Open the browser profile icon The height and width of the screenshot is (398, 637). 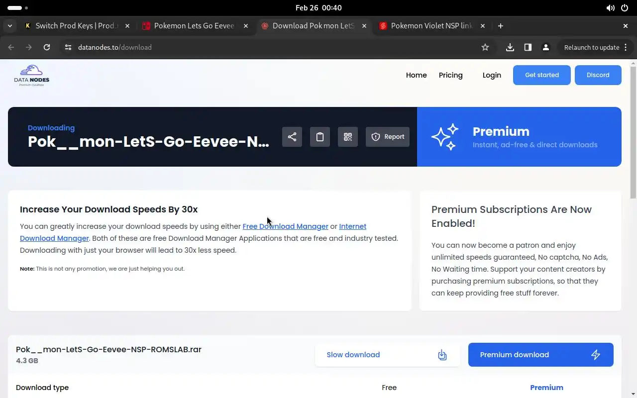(546, 47)
